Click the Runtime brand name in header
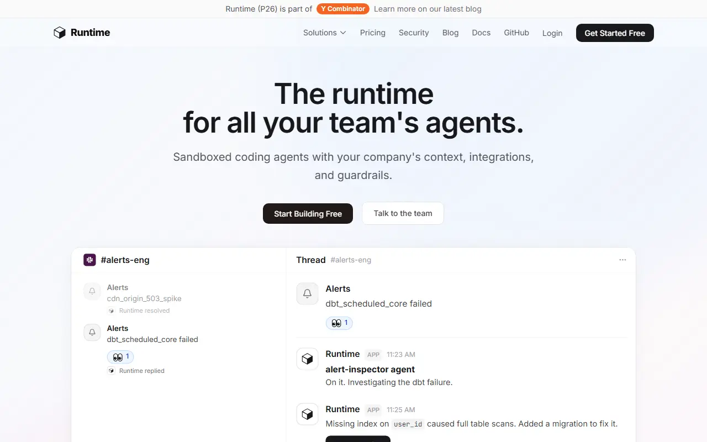This screenshot has height=442, width=707. [90, 33]
